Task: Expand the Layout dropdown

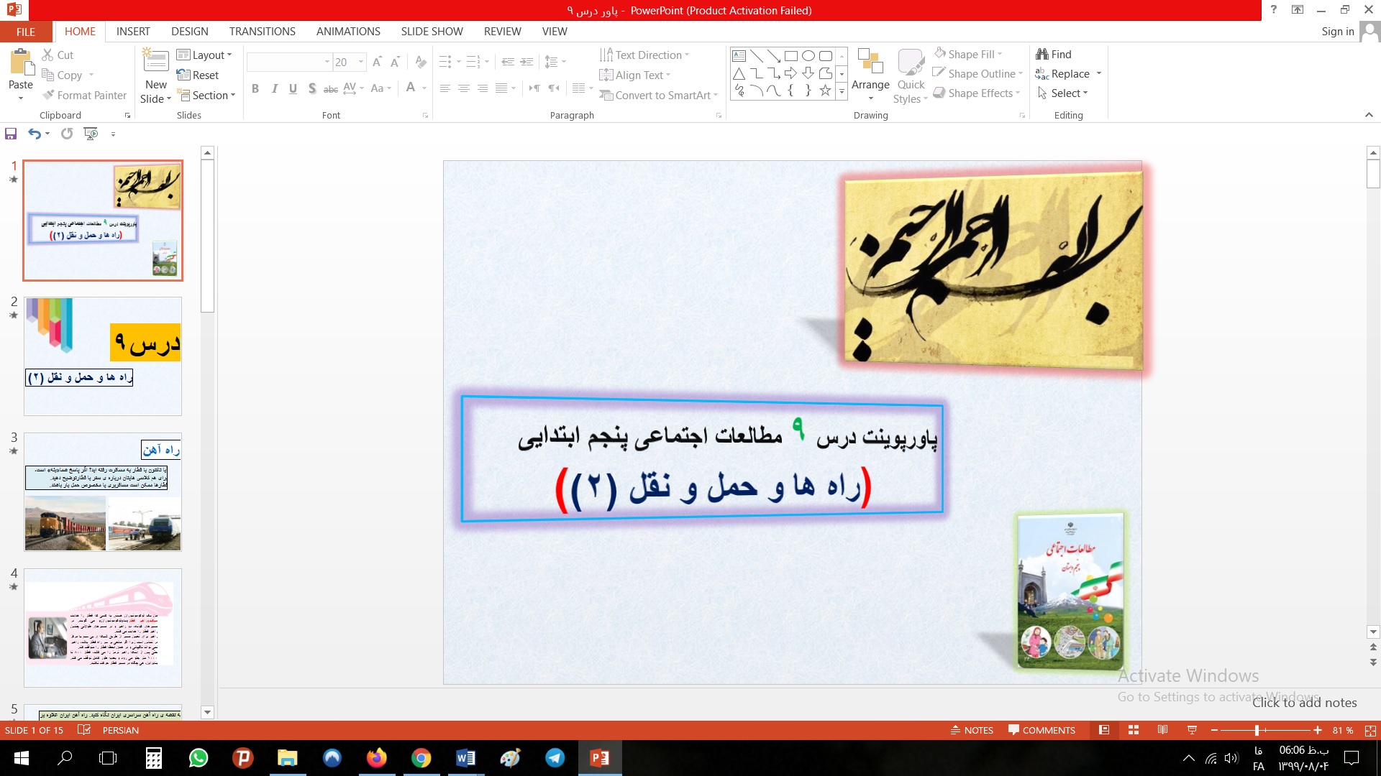Action: tap(205, 55)
